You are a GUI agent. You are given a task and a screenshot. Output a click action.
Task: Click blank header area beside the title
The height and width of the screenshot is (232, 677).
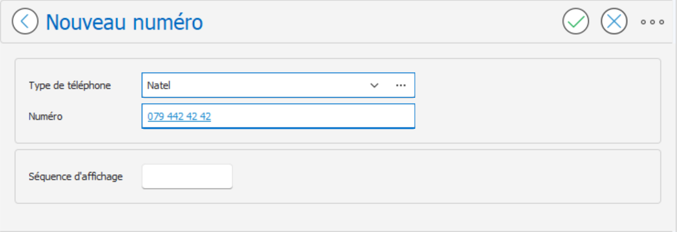click(380, 21)
